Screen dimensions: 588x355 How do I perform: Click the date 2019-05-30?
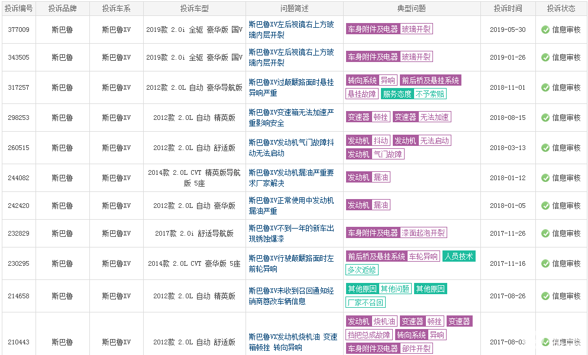point(508,30)
